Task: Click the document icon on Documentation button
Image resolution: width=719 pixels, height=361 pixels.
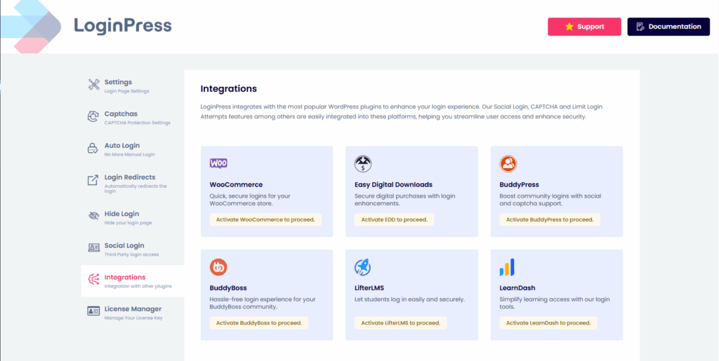Action: click(x=640, y=27)
